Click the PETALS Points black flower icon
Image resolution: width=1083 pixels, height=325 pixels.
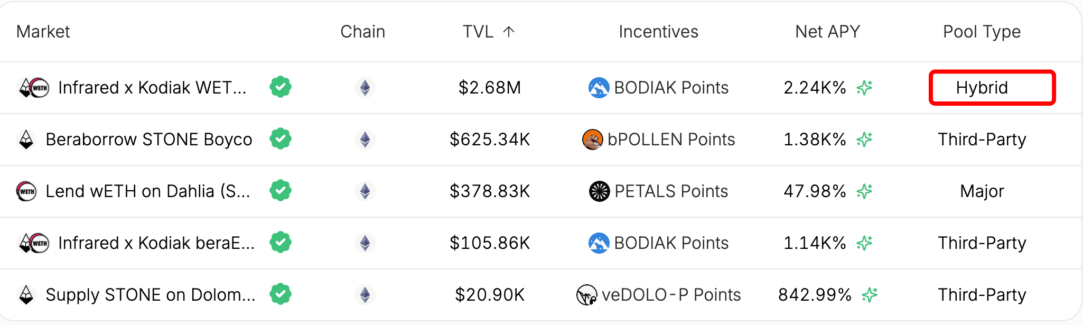tap(599, 191)
